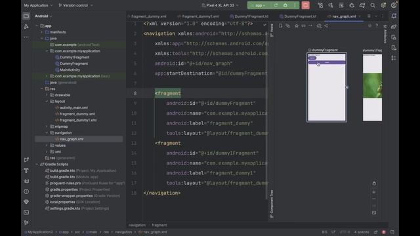Click the Debug bug icon in run widget
The height and width of the screenshot is (236, 420).
pos(285,5)
